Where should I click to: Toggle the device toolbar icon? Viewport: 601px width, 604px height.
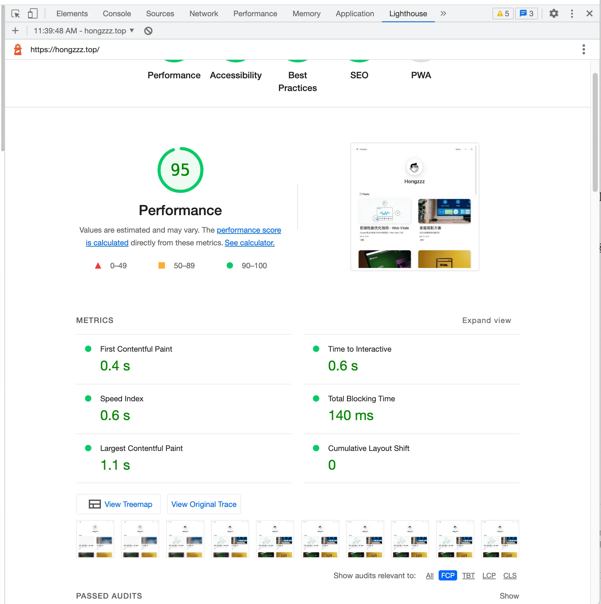pyautogui.click(x=32, y=14)
